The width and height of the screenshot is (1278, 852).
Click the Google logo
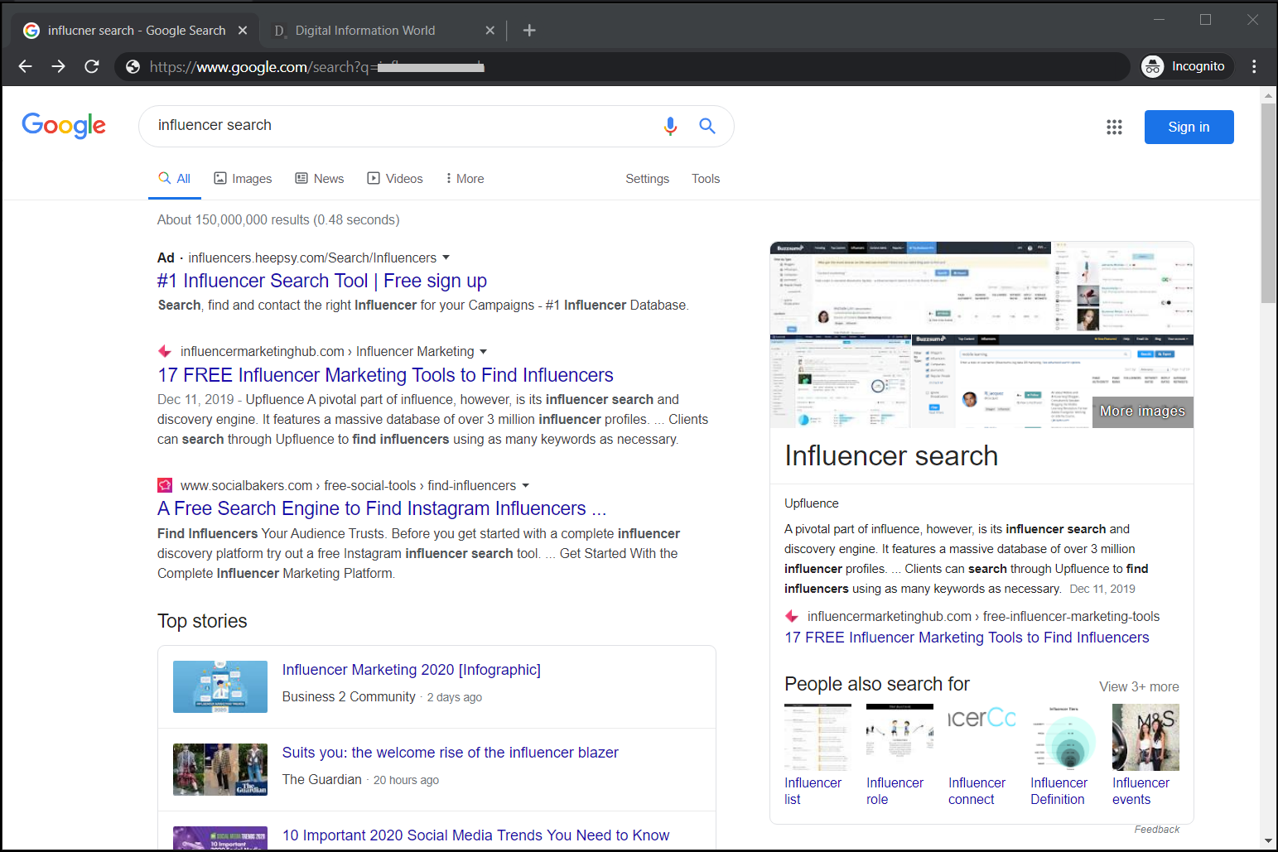pyautogui.click(x=64, y=126)
